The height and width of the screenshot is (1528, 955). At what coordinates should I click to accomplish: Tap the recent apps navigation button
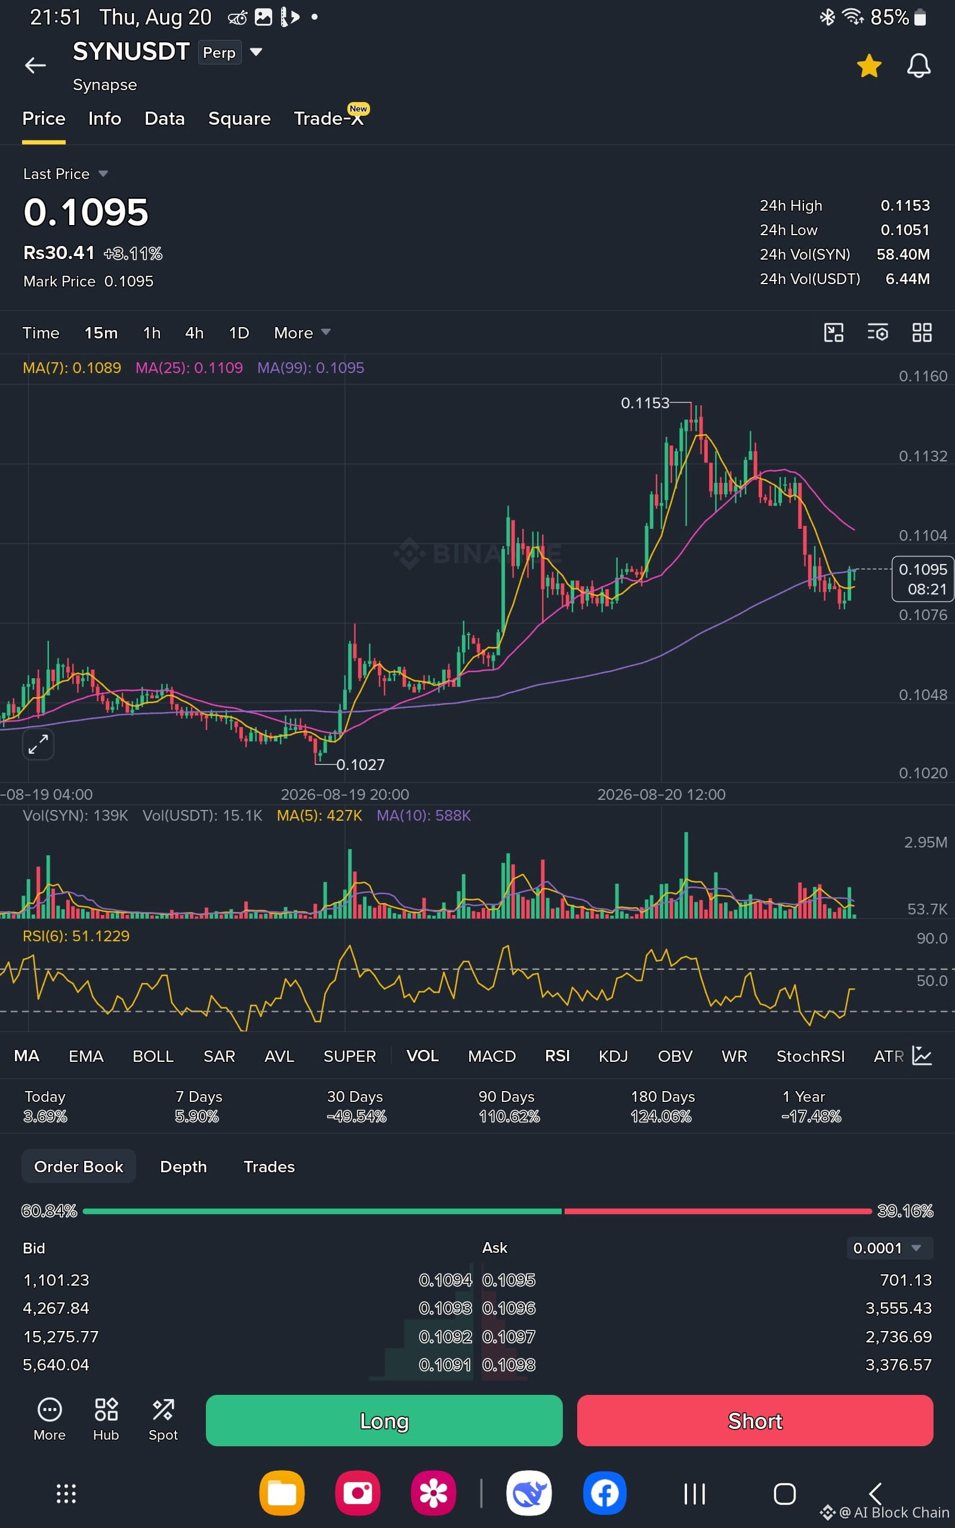(695, 1494)
